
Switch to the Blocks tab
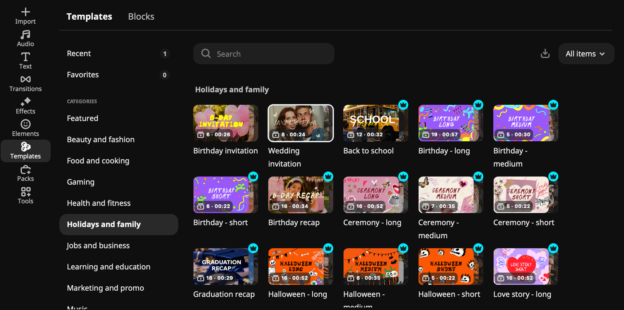pyautogui.click(x=141, y=17)
